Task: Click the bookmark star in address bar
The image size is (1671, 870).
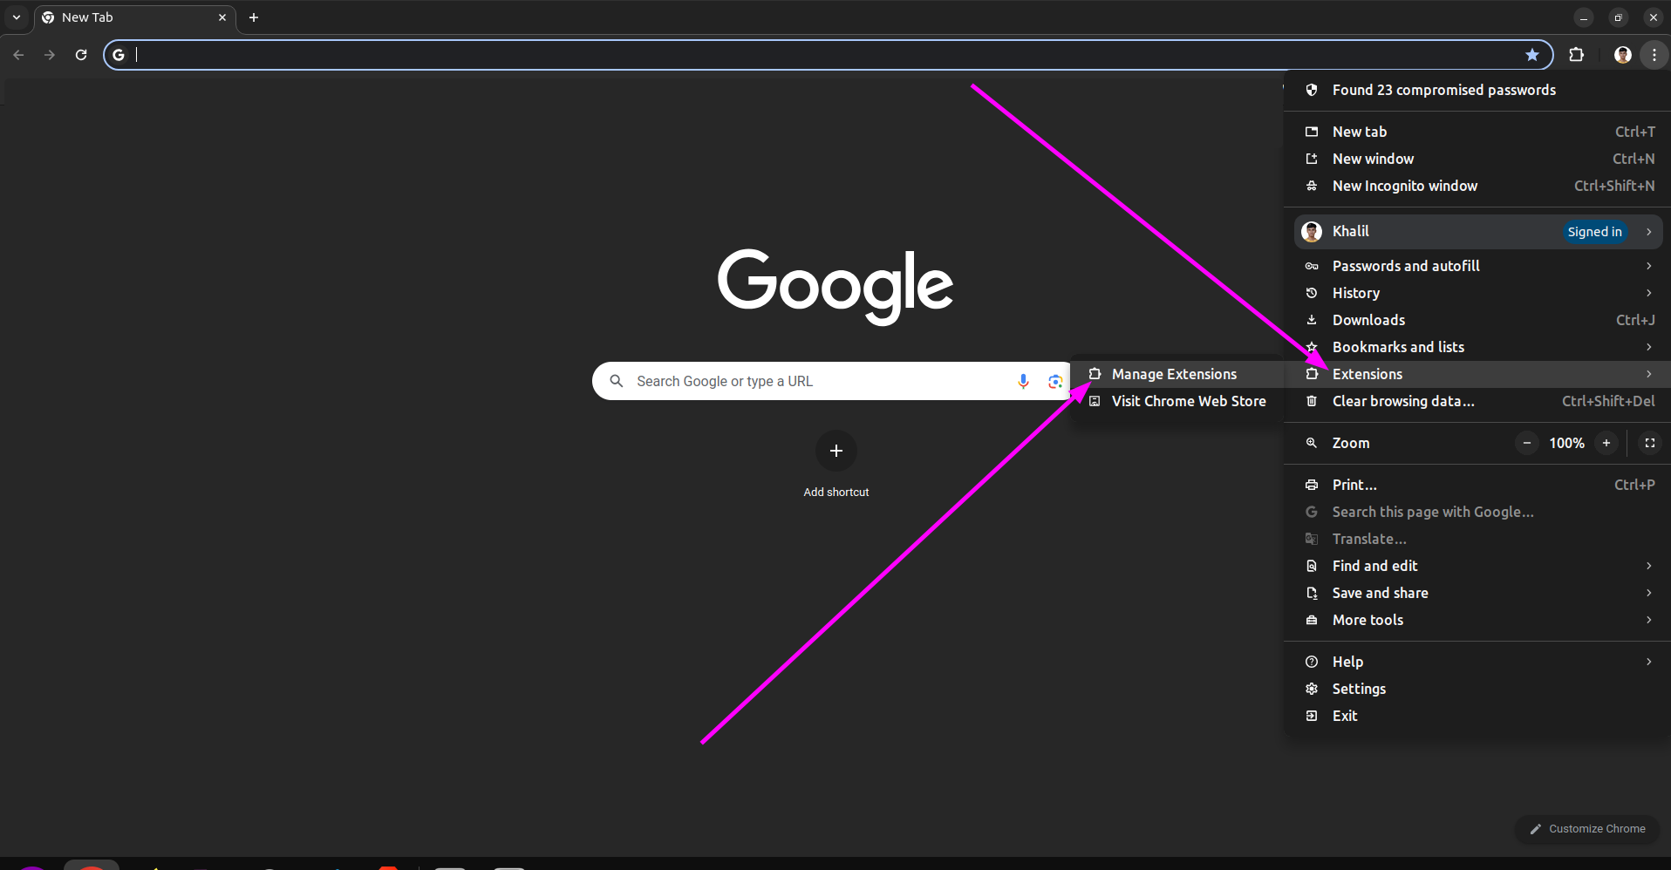Action: 1531,55
